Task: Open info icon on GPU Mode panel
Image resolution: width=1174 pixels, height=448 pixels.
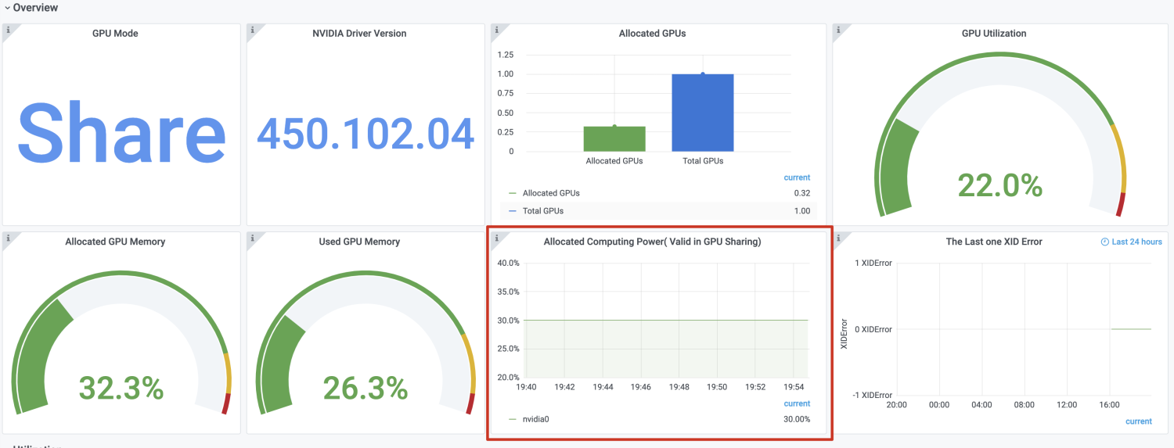Action: pos(8,30)
